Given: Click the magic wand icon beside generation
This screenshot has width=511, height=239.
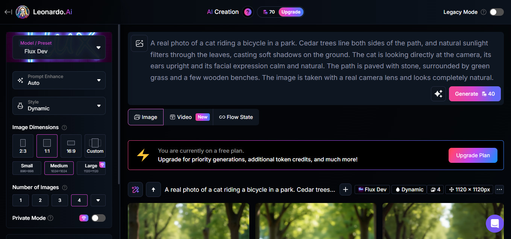Looking at the screenshot, I should 135,189.
